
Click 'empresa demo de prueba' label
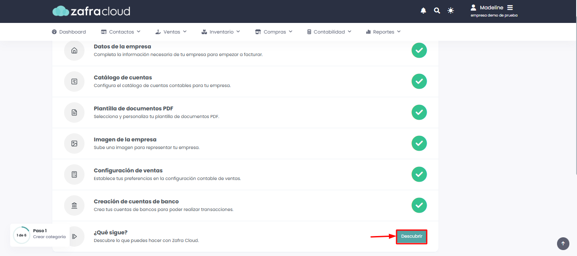pos(494,16)
